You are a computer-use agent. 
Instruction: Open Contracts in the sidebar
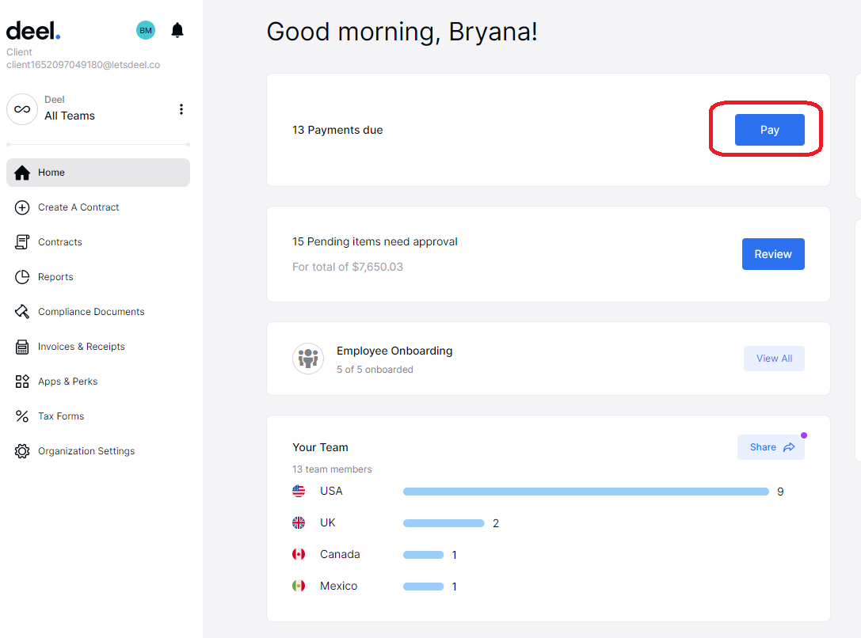point(59,242)
